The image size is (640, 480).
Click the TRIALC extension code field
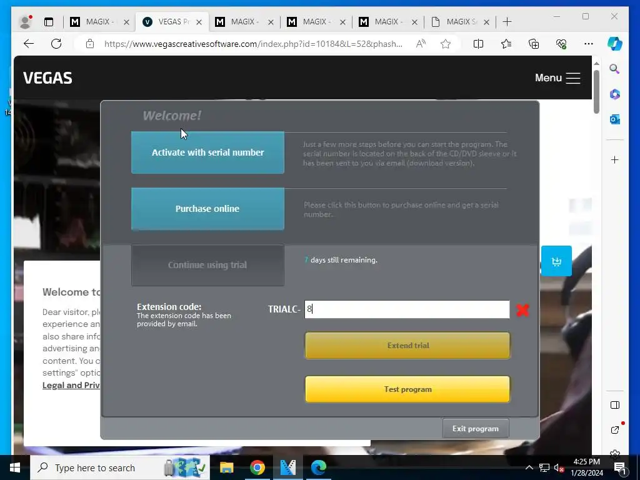coord(407,309)
